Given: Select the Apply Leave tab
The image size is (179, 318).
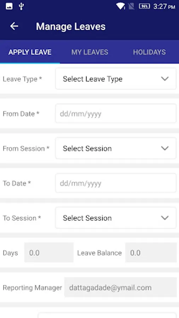Looking at the screenshot, I should pyautogui.click(x=30, y=52).
